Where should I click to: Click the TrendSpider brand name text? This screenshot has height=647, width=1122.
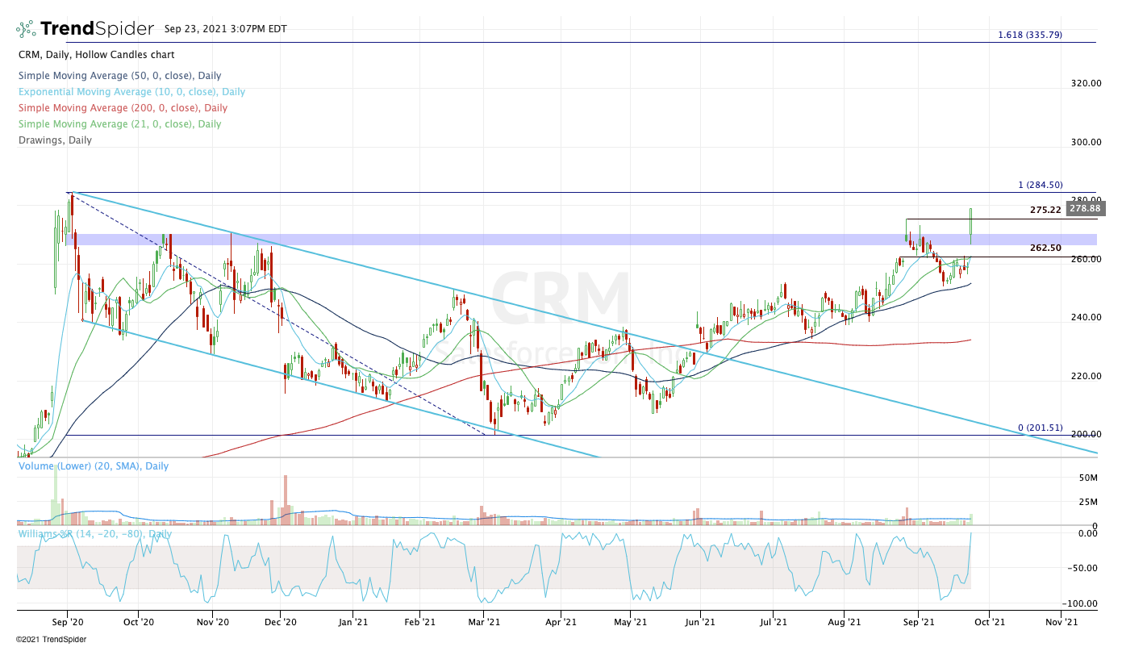point(97,29)
